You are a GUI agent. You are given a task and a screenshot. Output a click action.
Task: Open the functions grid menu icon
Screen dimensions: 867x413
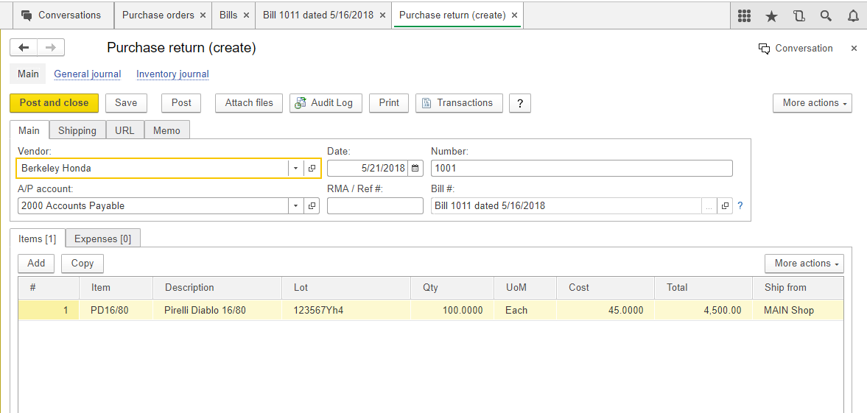tap(744, 15)
